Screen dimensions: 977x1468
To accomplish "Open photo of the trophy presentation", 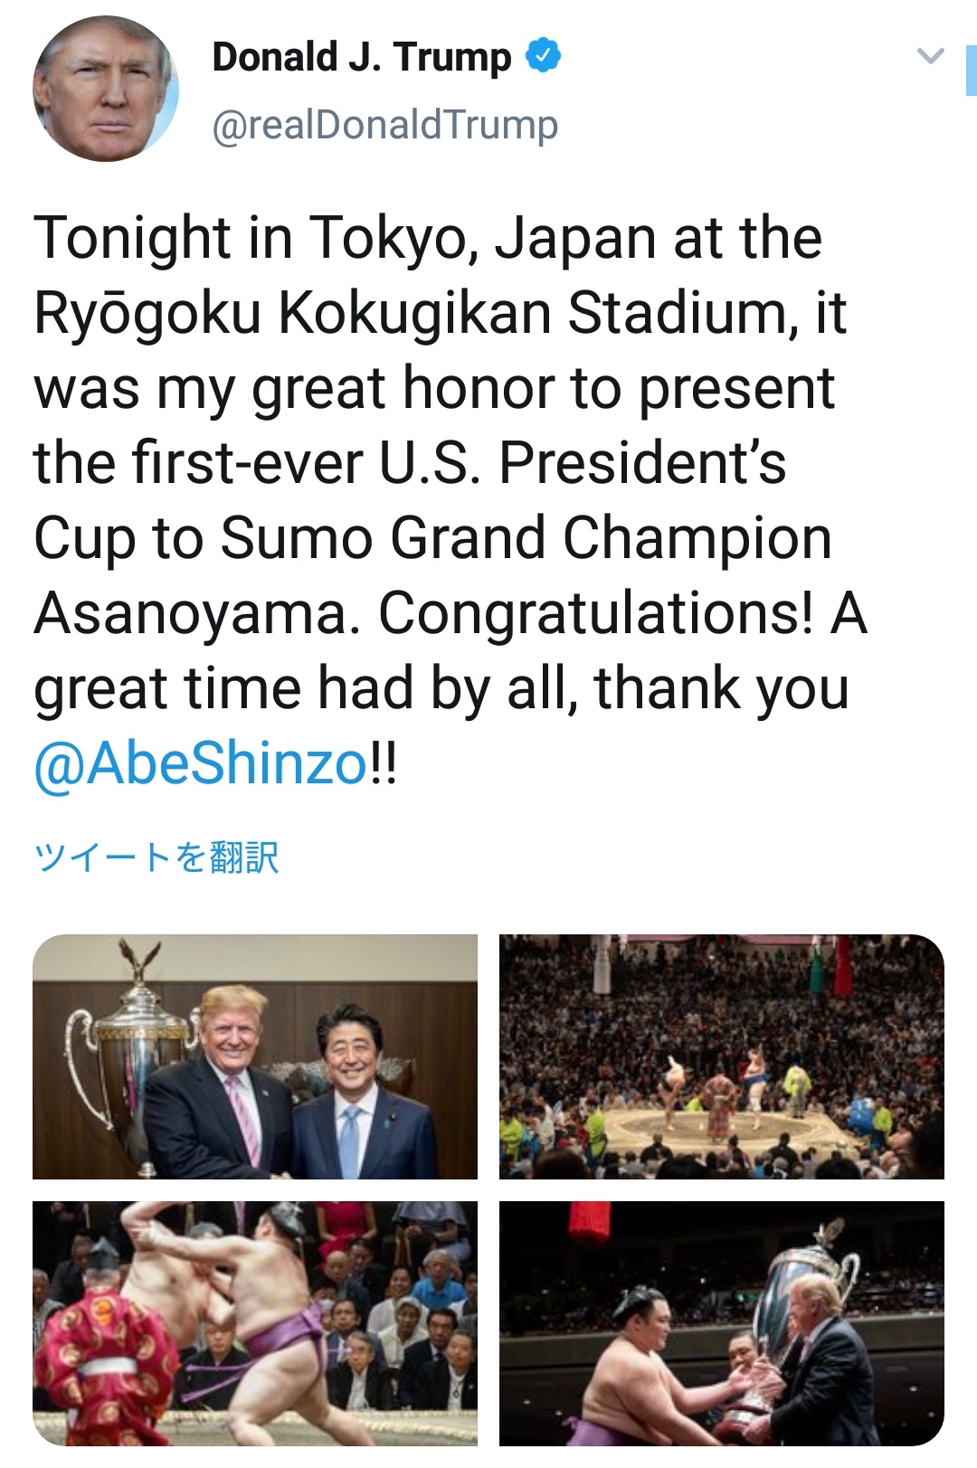I will pos(721,1322).
